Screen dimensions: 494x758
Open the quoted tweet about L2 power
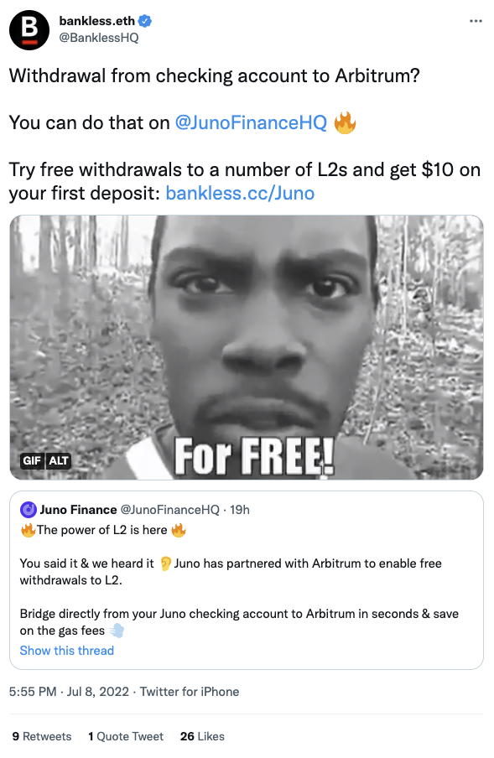point(247,580)
